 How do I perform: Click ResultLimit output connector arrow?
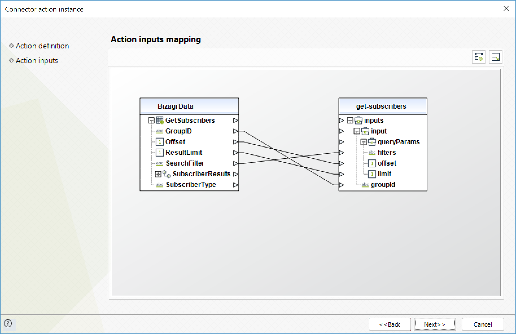(235, 152)
